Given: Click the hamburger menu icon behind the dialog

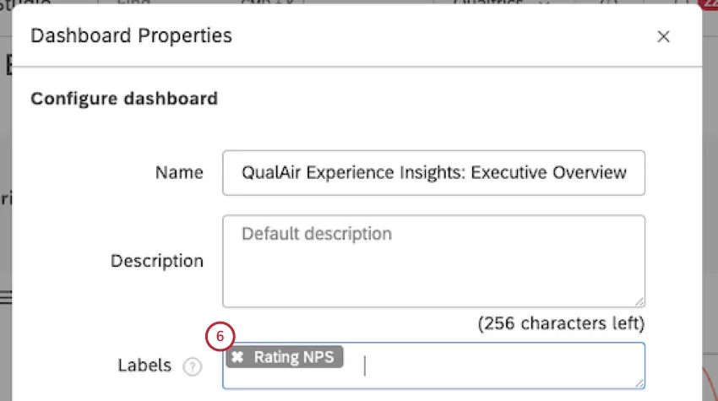Looking at the screenshot, I should [5, 296].
